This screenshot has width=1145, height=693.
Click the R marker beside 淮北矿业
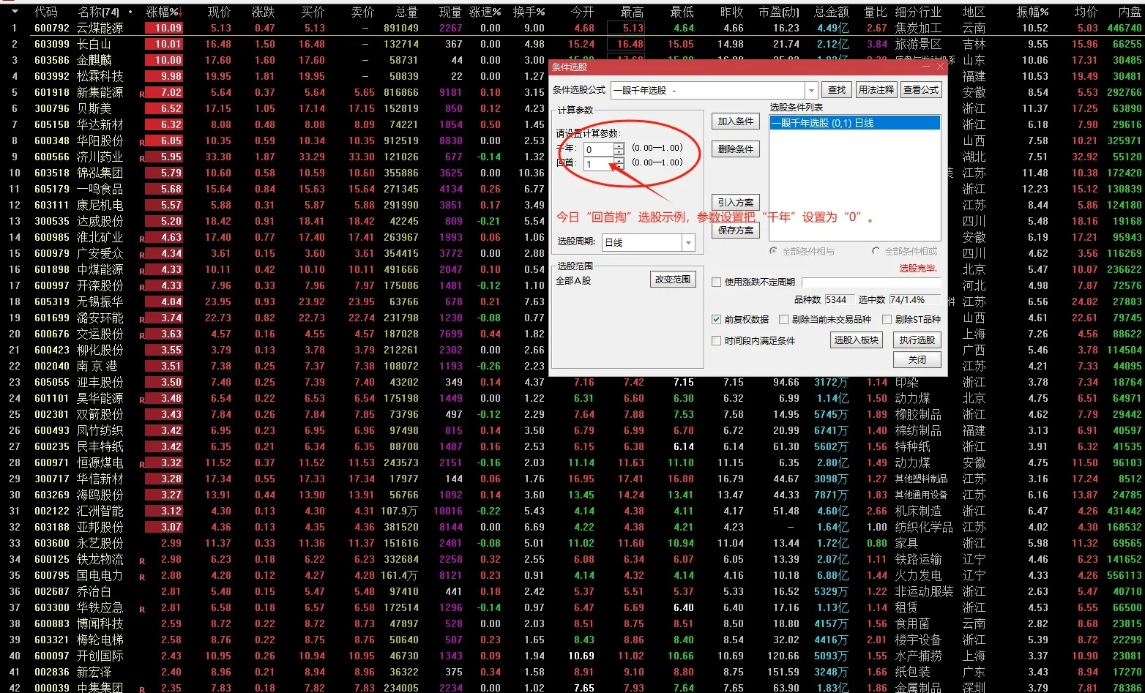[x=142, y=239]
